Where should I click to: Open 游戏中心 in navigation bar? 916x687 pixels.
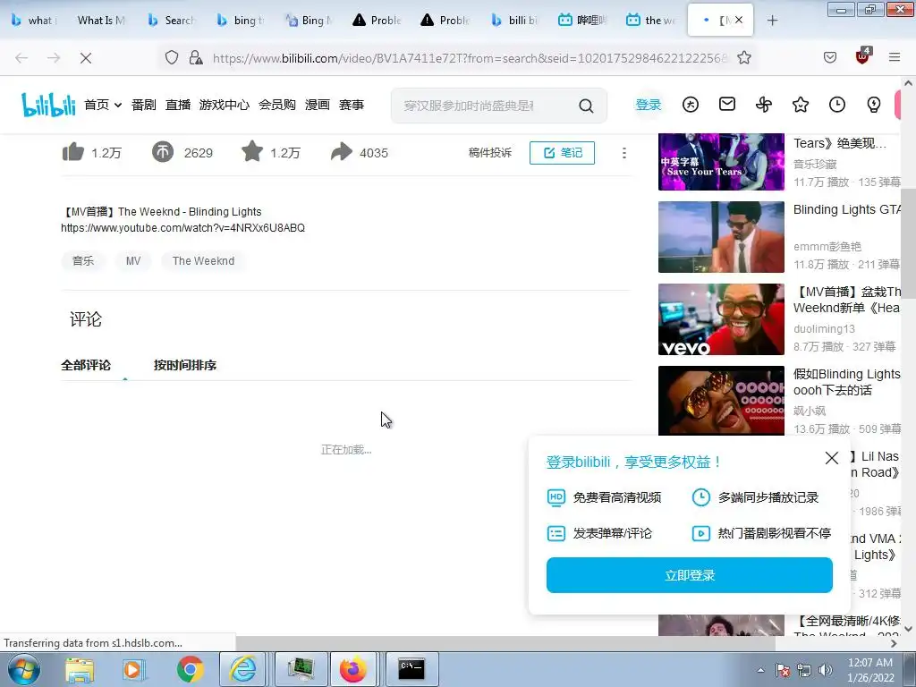pos(225,105)
